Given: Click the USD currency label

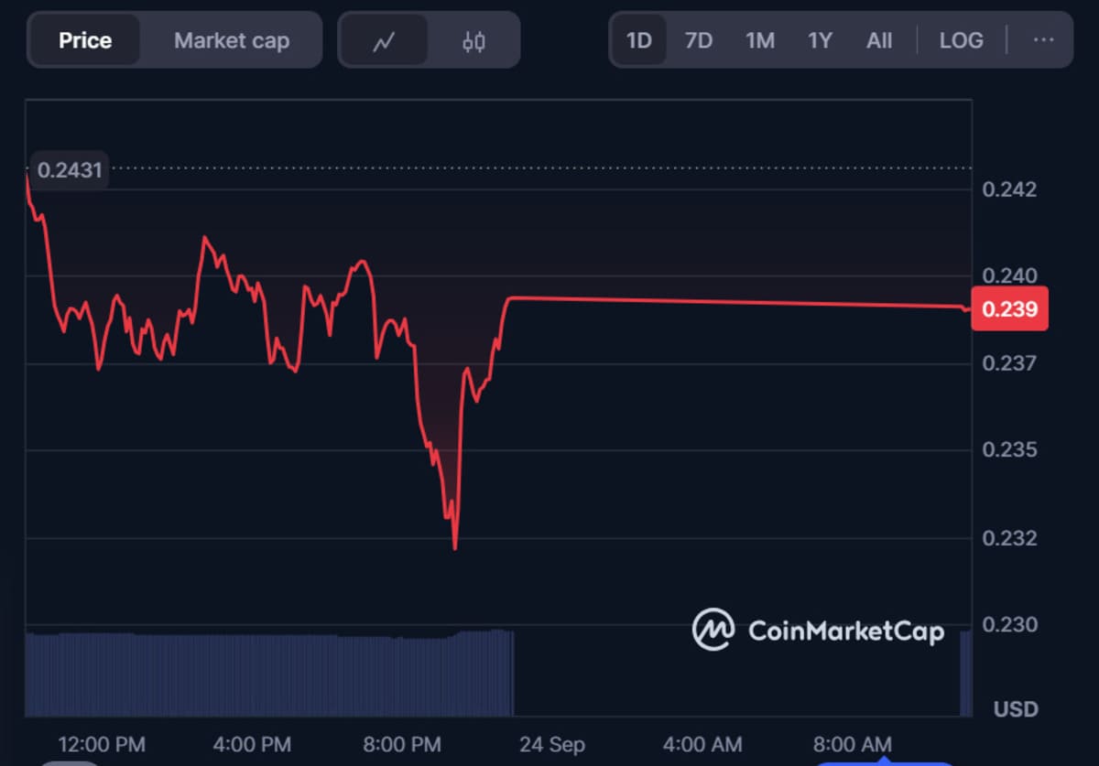Looking at the screenshot, I should (1016, 709).
